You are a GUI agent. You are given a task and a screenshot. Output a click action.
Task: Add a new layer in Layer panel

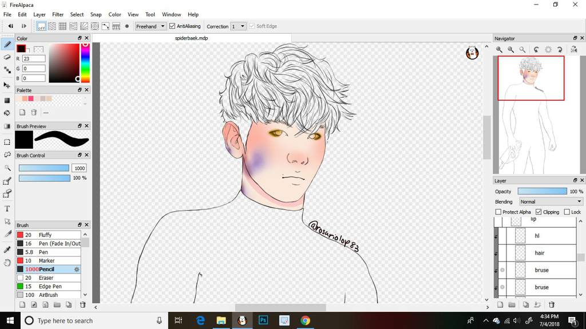(x=500, y=305)
